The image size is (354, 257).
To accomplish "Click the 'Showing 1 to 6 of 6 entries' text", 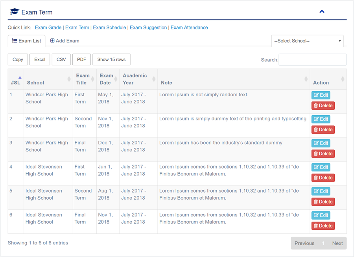I will pos(38,243).
